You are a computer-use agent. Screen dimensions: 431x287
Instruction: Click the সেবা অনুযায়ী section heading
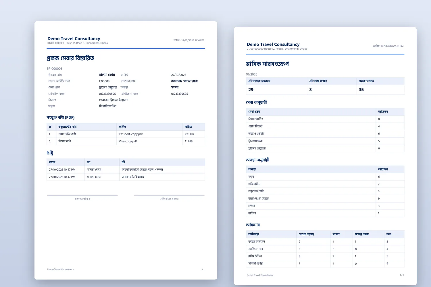(257, 102)
